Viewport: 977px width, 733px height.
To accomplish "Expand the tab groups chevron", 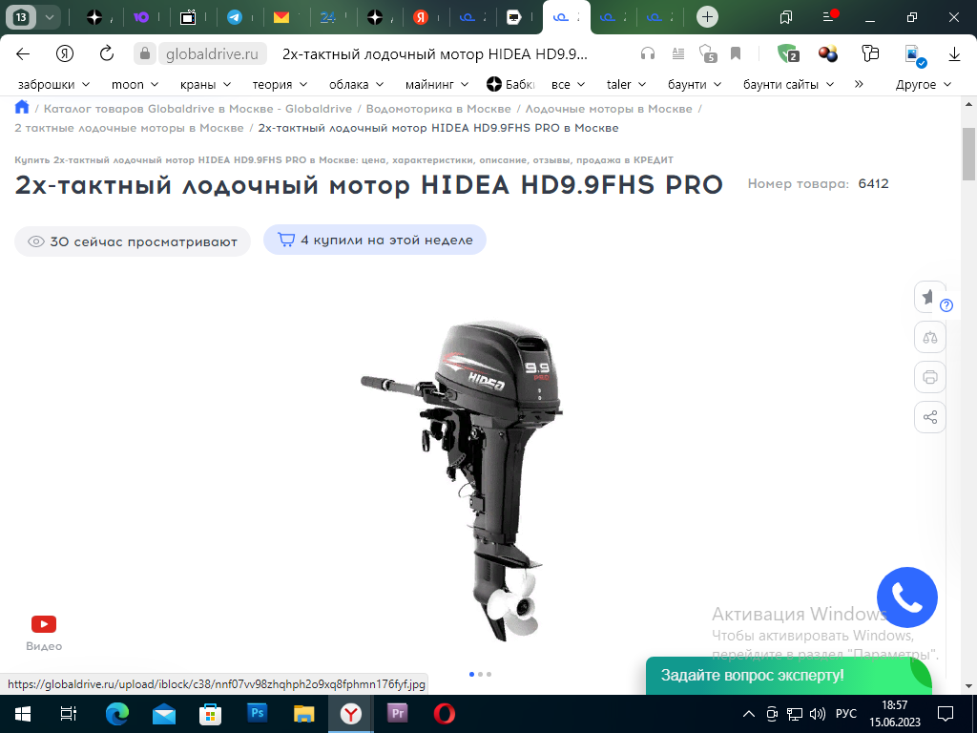I will [x=50, y=17].
